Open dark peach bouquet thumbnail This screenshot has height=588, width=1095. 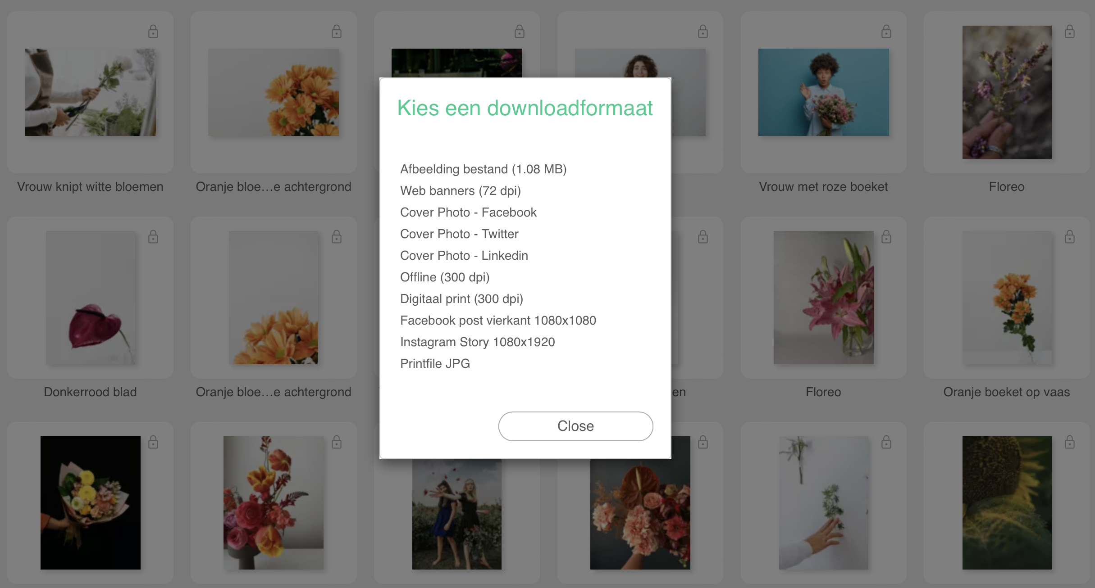(640, 515)
